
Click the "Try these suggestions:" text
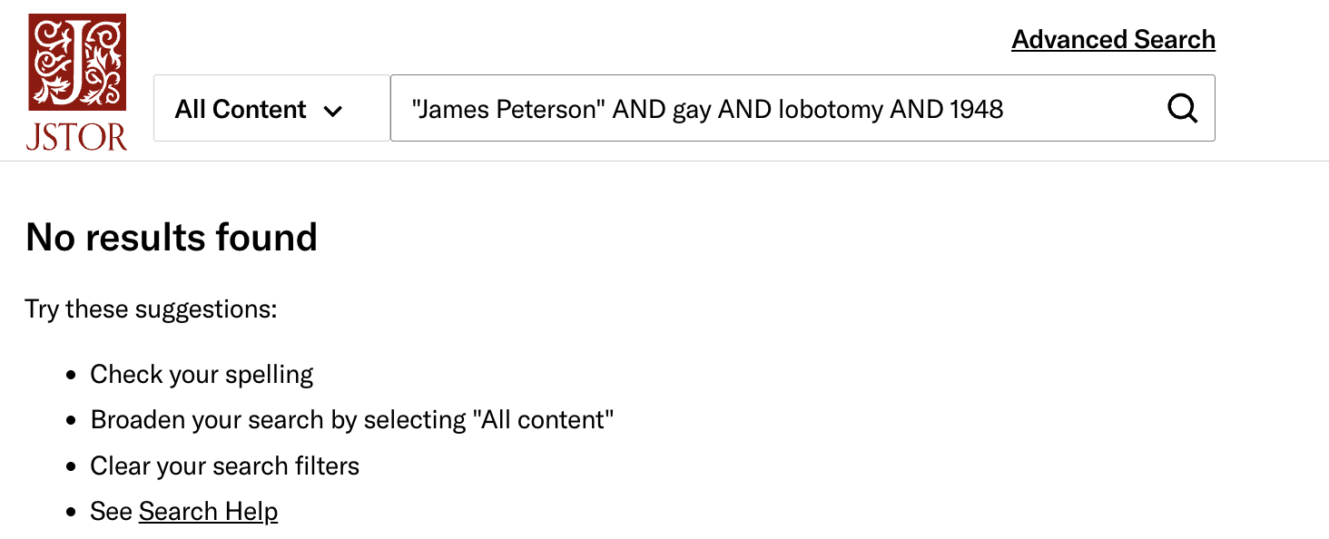[x=151, y=309]
